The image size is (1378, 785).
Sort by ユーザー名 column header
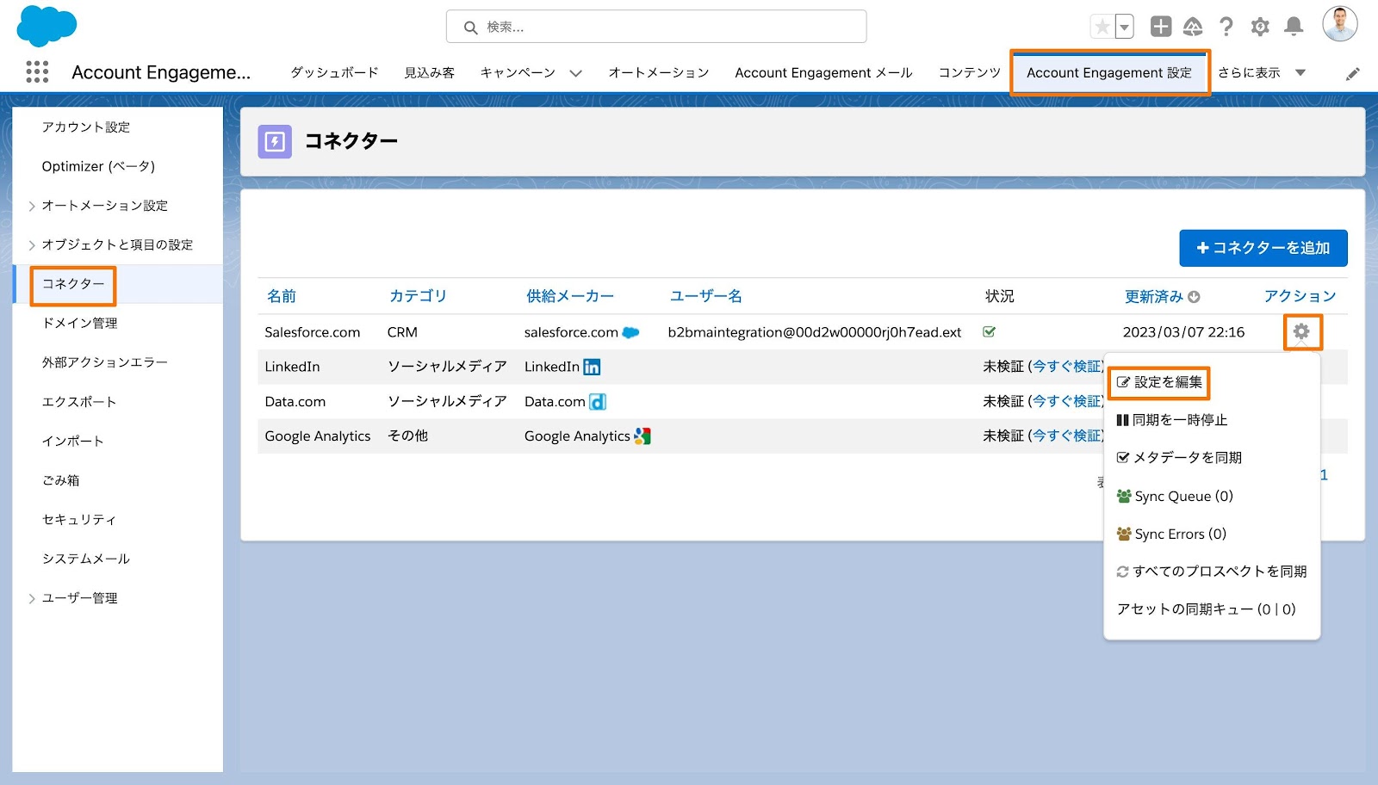pos(706,296)
